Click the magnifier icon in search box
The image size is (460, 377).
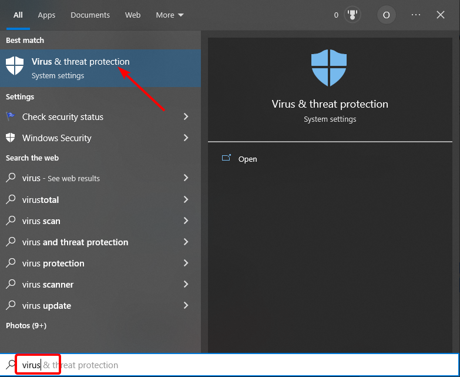point(11,365)
